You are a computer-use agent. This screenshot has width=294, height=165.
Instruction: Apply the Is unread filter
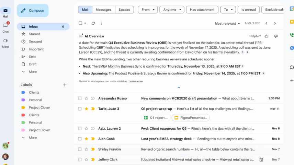[x=248, y=10]
